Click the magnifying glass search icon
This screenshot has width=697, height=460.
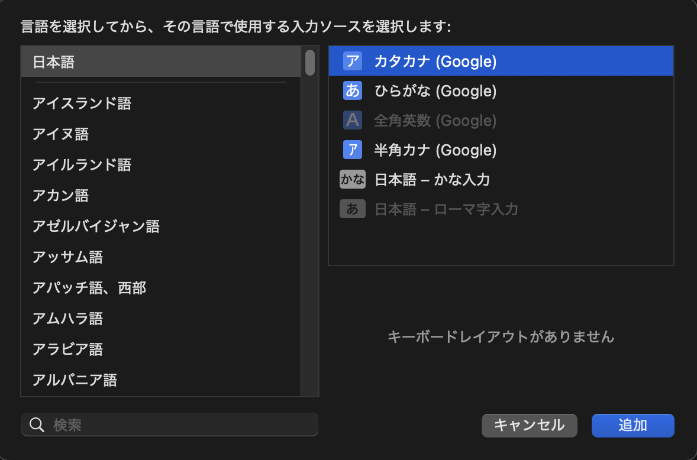[x=37, y=425]
